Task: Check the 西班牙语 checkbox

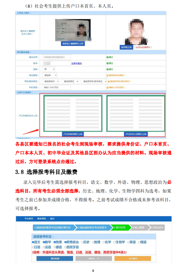Action: [x=65, y=247]
